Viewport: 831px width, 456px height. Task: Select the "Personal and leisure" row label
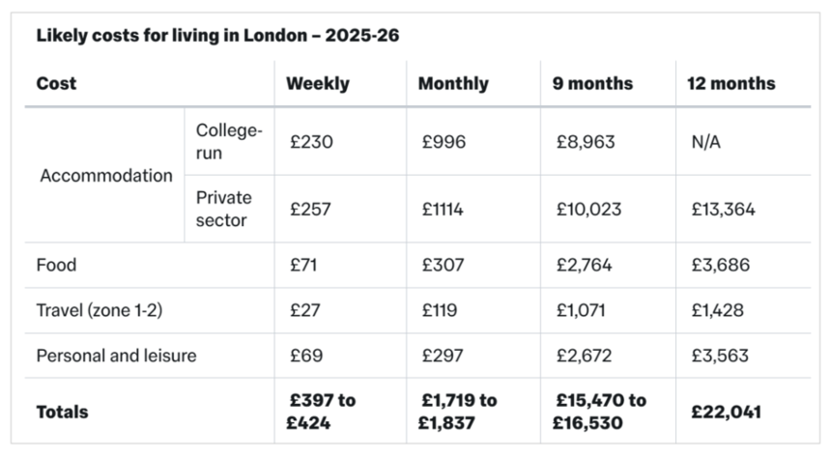(116, 356)
